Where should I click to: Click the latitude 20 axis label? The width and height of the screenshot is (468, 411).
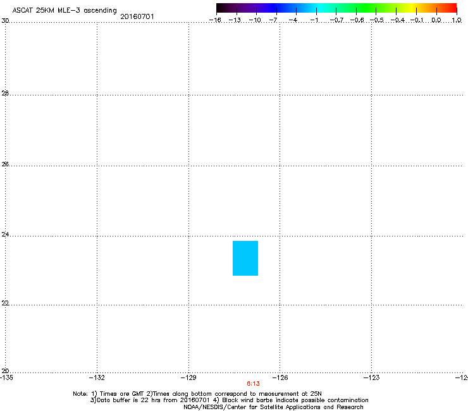click(x=5, y=371)
